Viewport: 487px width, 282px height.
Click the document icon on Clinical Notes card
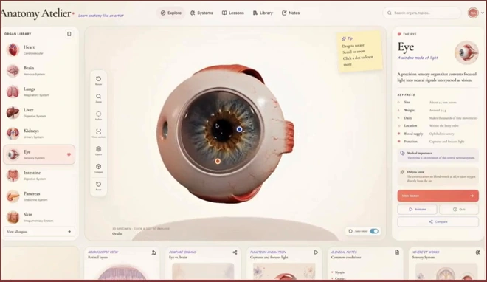pos(397,252)
